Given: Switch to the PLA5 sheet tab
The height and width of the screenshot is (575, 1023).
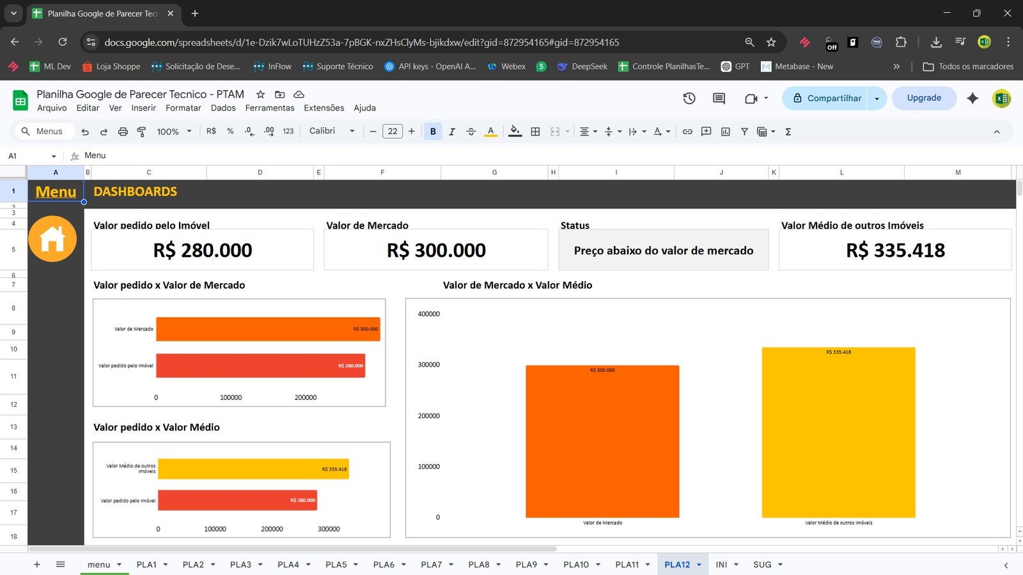Looking at the screenshot, I should [337, 564].
